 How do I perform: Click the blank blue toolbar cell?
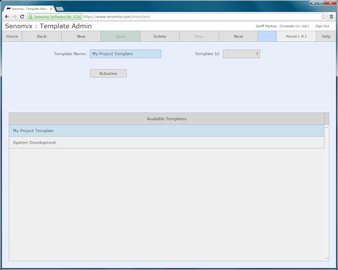click(x=267, y=36)
